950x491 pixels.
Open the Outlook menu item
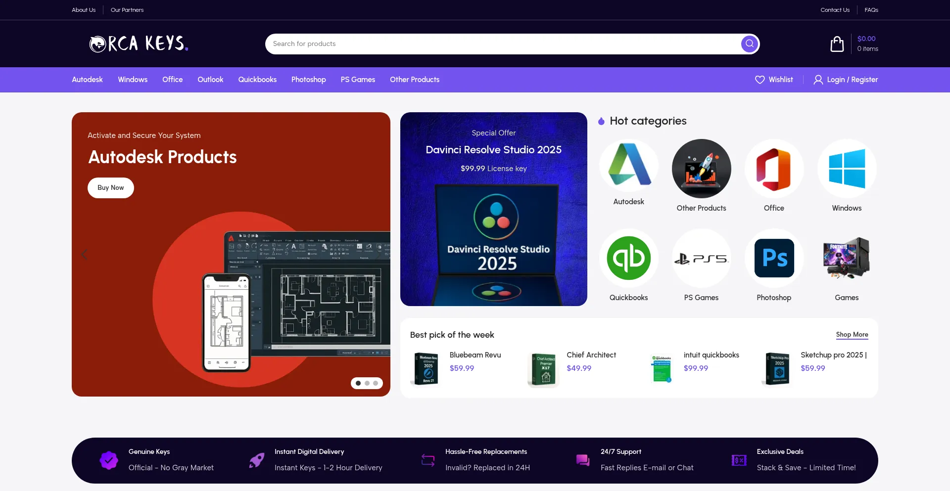point(210,80)
